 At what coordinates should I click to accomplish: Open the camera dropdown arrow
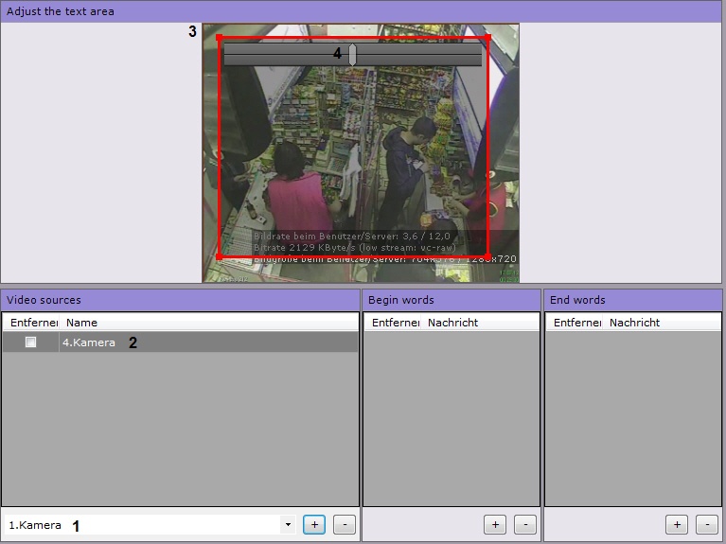pos(287,524)
